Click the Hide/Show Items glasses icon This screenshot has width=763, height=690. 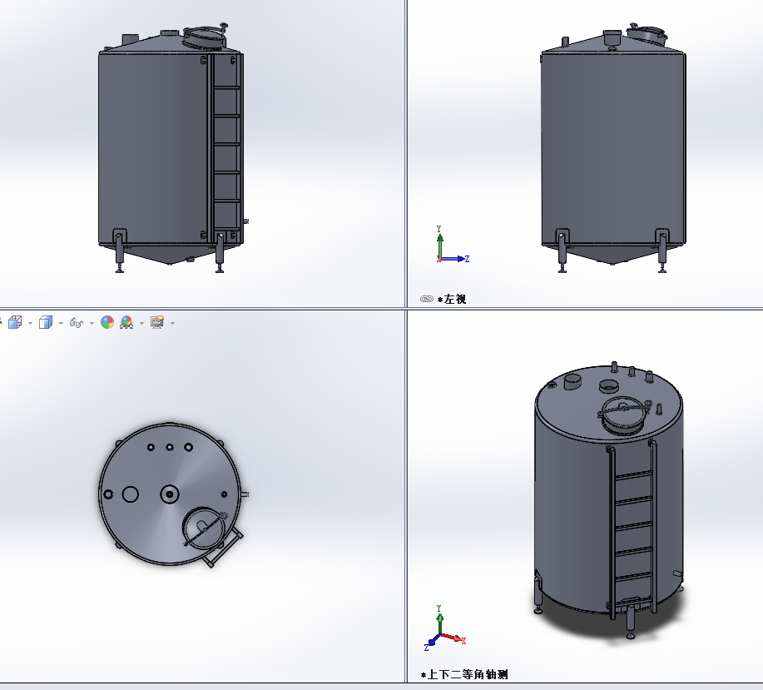[77, 323]
